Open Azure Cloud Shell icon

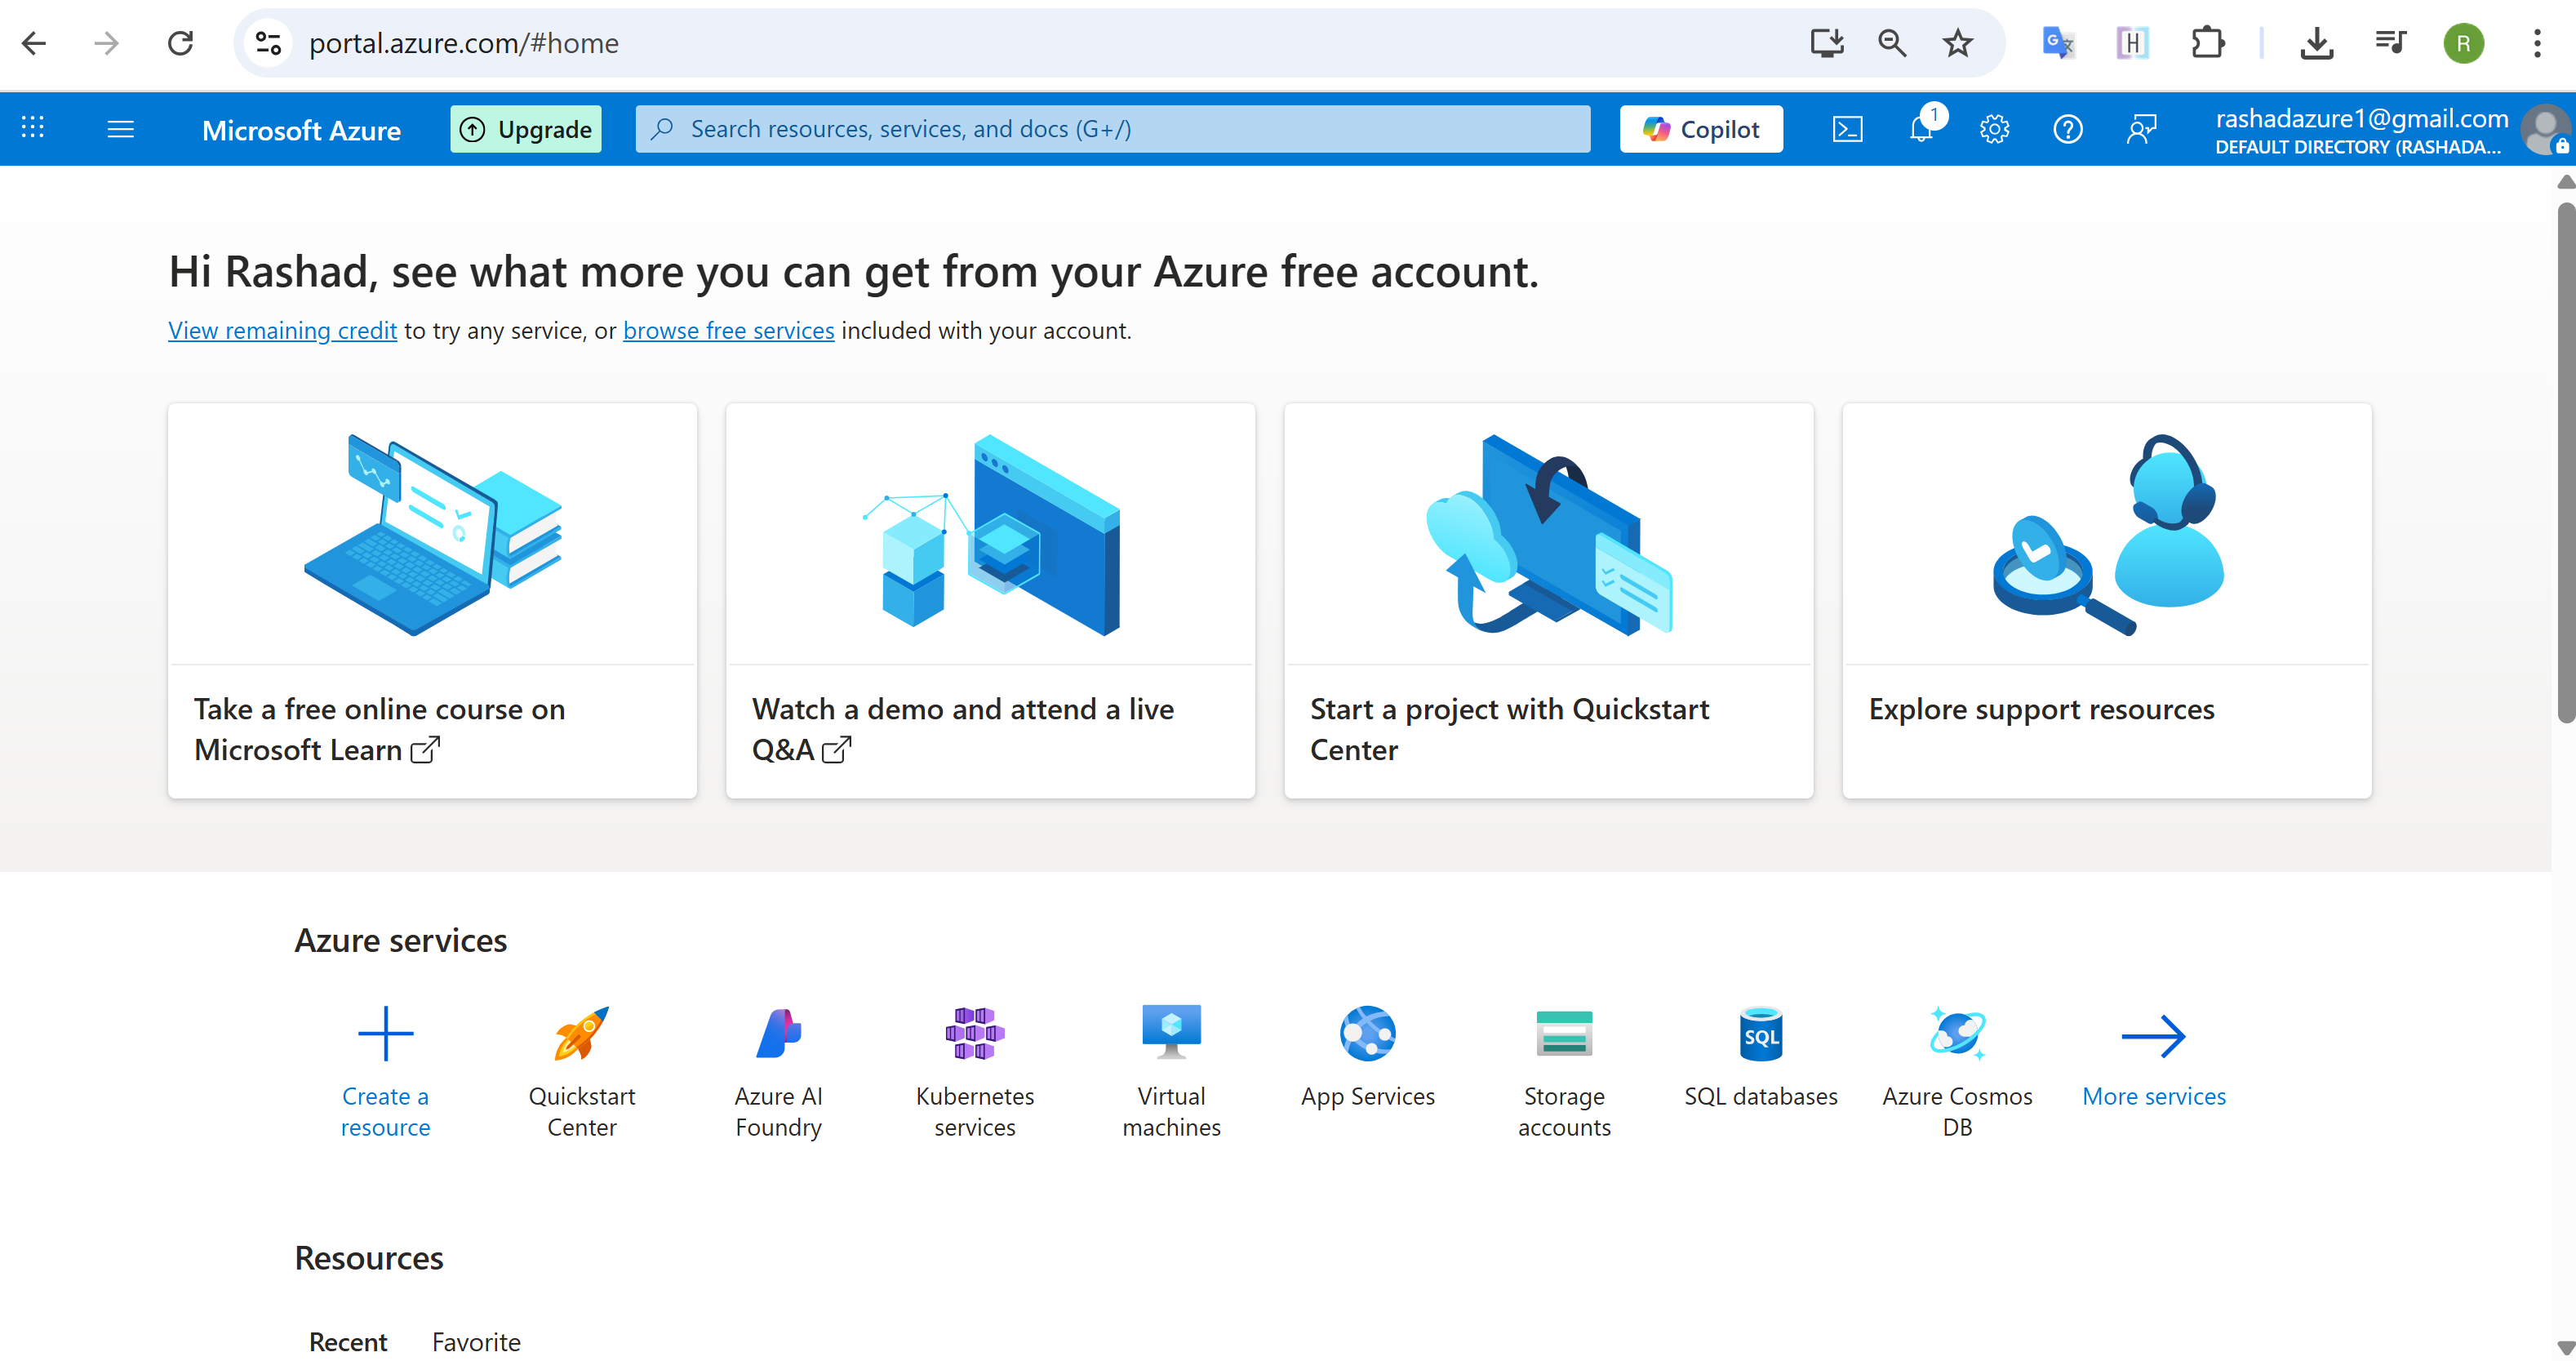[1846, 129]
